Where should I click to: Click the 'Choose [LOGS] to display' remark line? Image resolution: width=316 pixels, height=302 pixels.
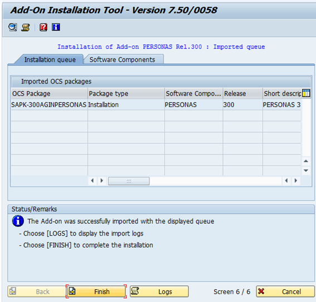click(x=81, y=233)
